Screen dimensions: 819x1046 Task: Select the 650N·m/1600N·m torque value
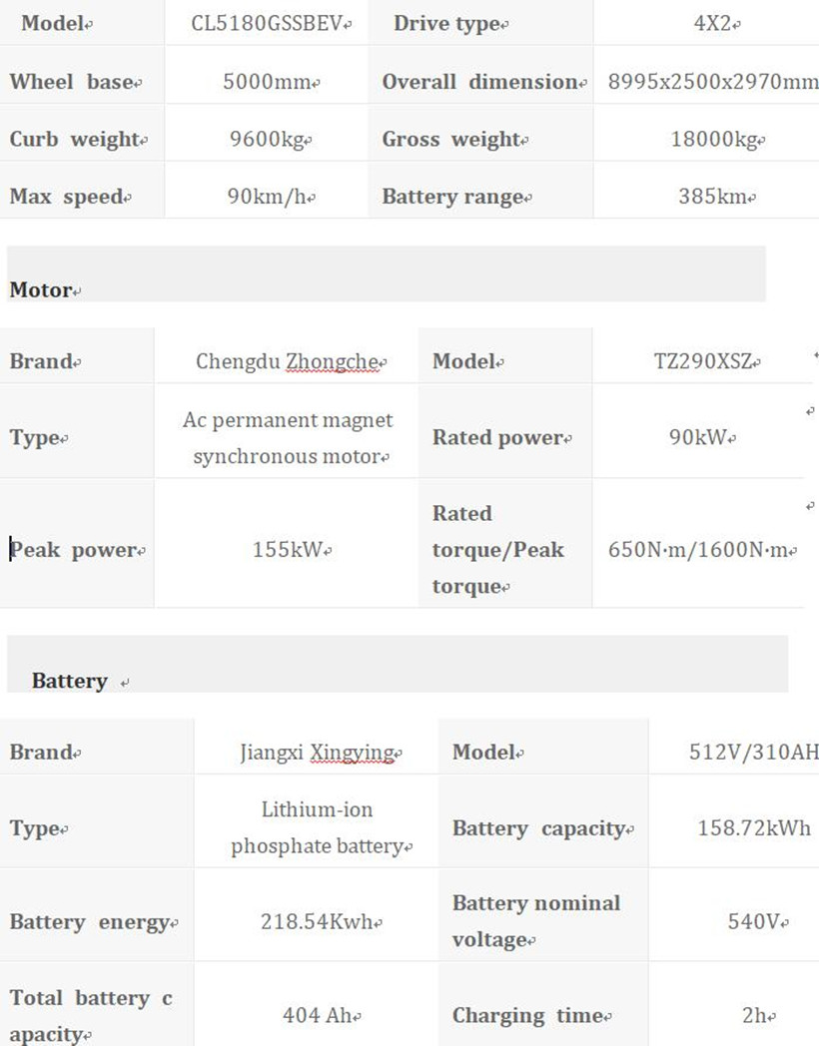[702, 550]
